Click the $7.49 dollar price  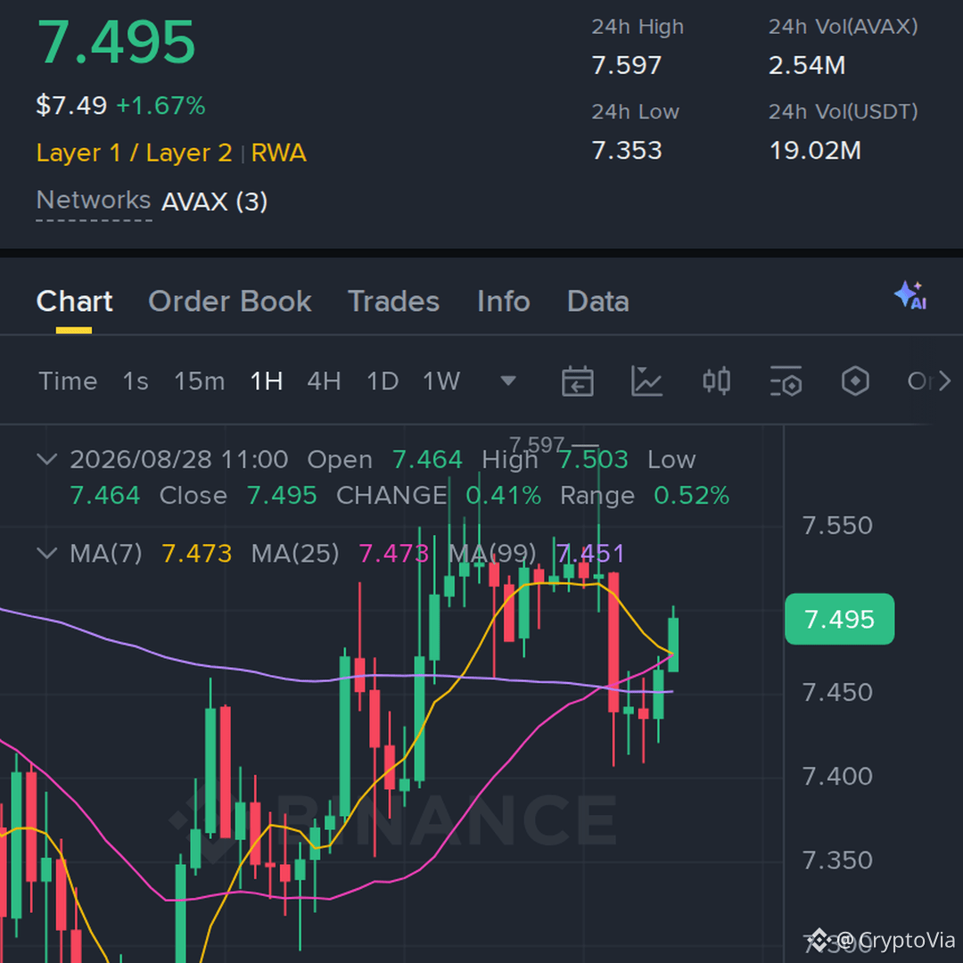(x=72, y=105)
